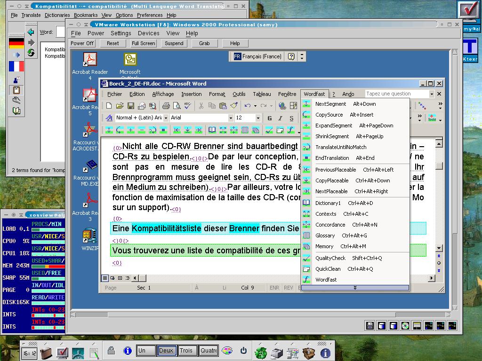This screenshot has width=482, height=361.
Task: Click the Paste clipboard icon in Word
Action: [x=223, y=106]
